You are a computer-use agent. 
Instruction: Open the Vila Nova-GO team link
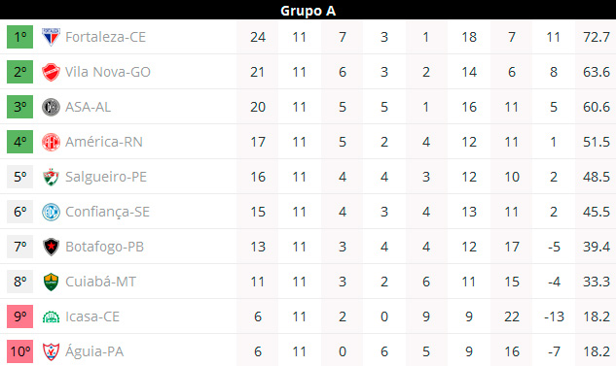108,72
